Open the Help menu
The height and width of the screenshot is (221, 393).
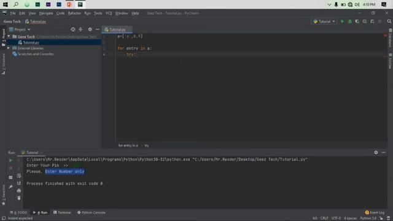[135, 14]
